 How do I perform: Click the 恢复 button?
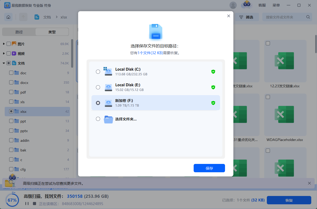(289, 200)
